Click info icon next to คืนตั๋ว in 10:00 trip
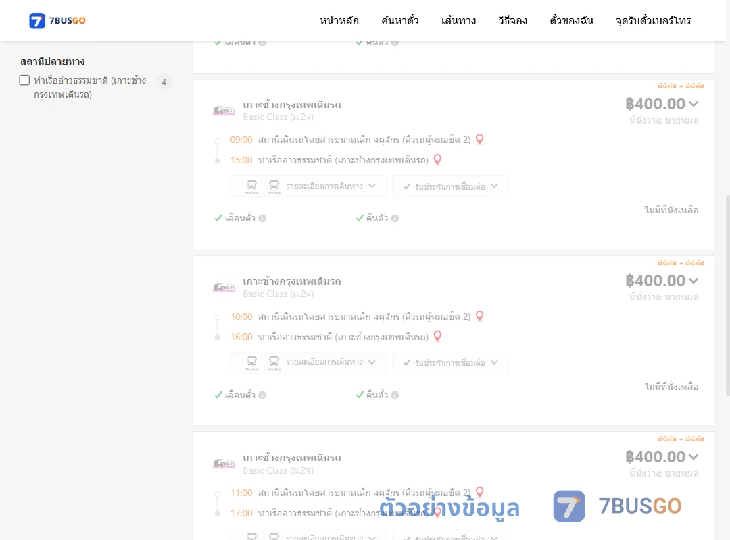Image resolution: width=730 pixels, height=540 pixels. coord(395,395)
